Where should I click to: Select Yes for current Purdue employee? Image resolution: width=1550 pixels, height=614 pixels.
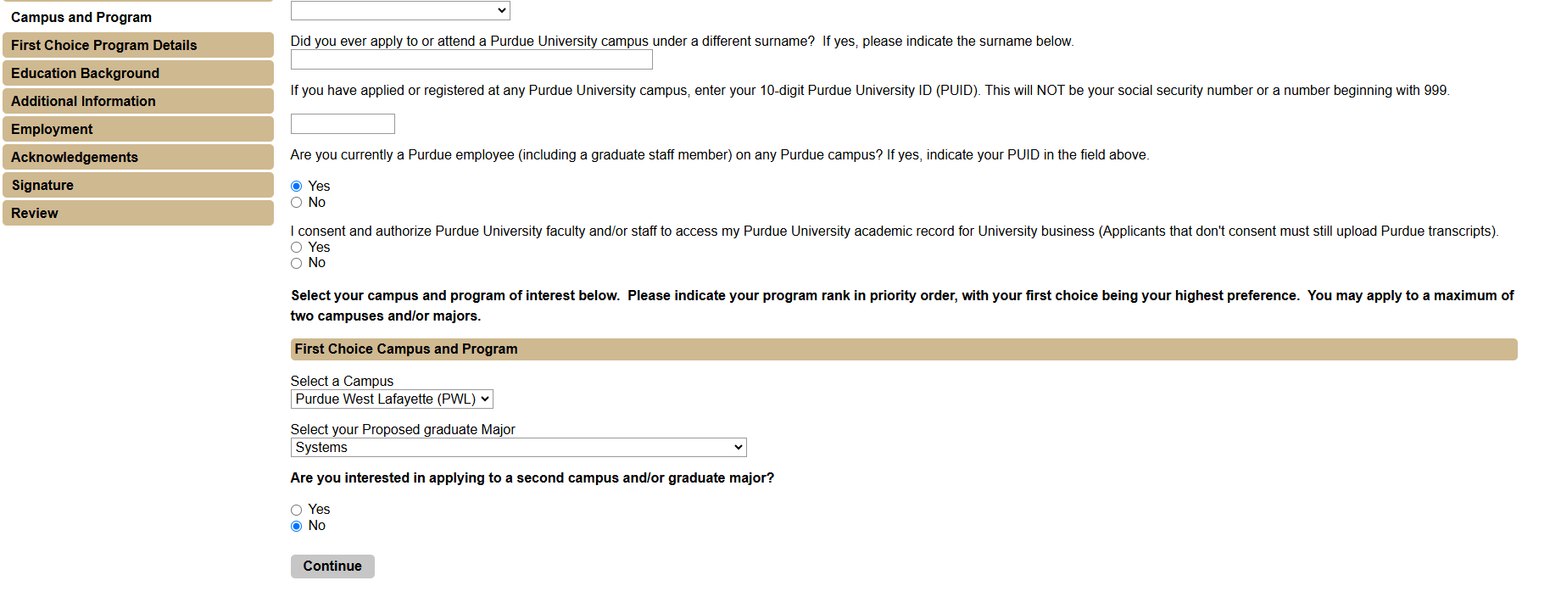[x=297, y=187]
